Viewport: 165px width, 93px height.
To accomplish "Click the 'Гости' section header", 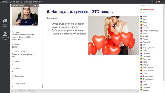I will click(x=142, y=12).
